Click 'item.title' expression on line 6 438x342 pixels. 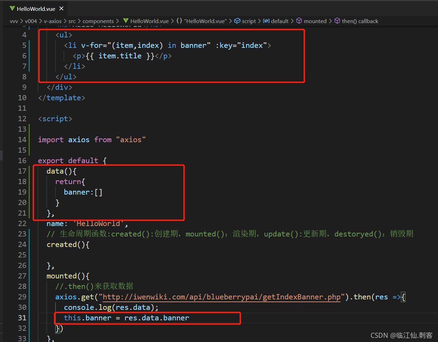click(120, 56)
